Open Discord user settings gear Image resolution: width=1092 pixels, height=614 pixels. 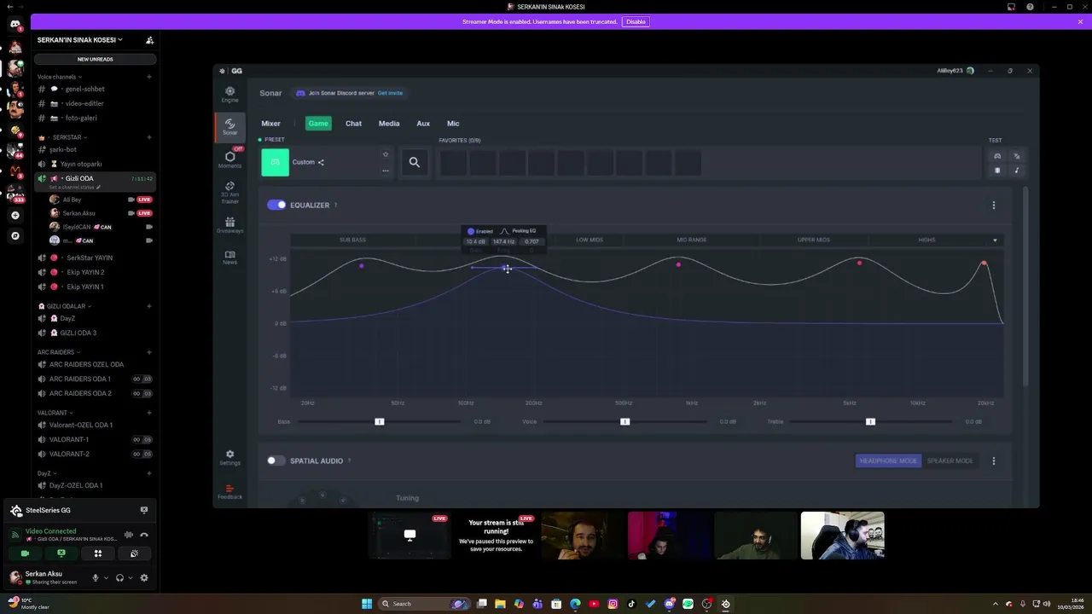[144, 577]
